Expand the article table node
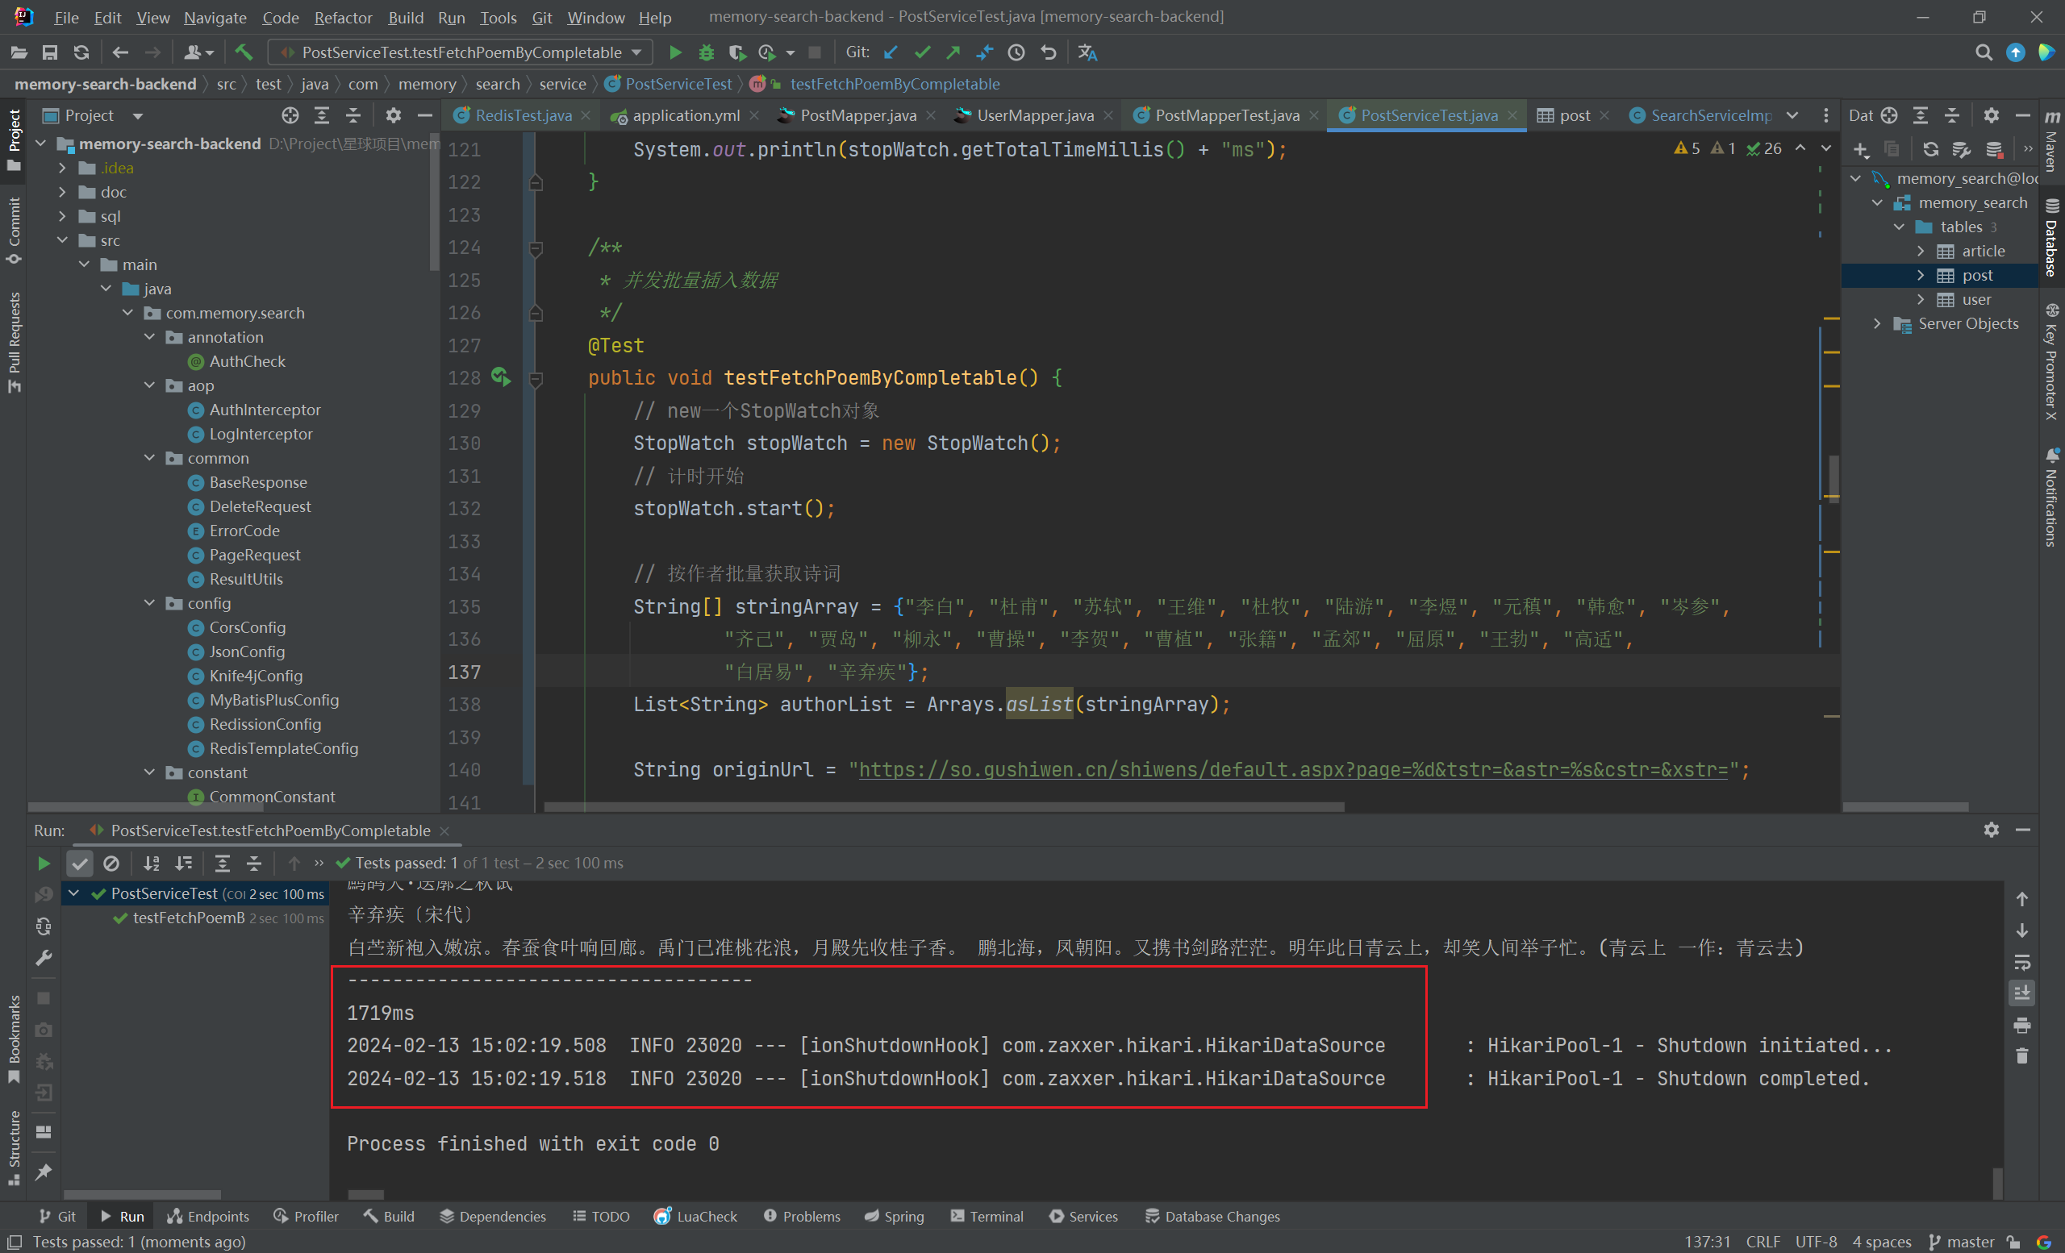This screenshot has height=1253, width=2065. (x=1921, y=252)
